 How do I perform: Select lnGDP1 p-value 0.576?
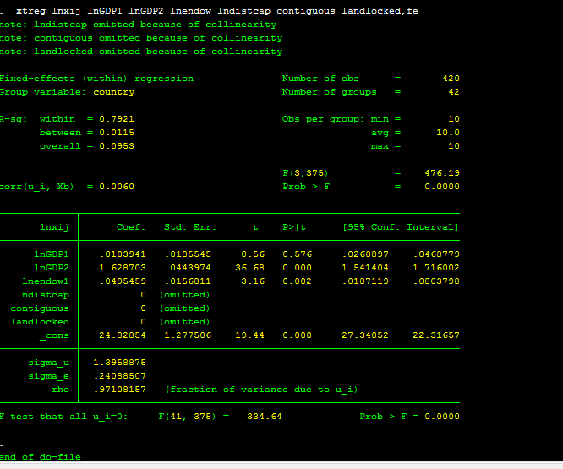[298, 254]
